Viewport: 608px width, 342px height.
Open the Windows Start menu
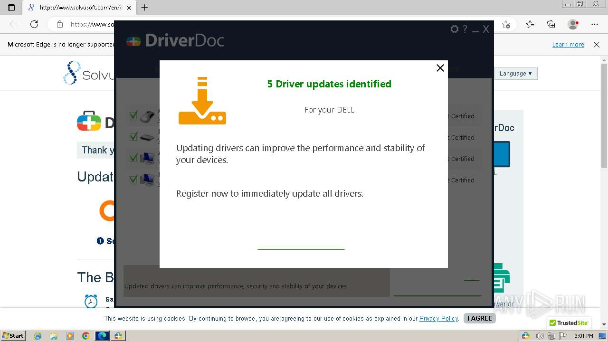(13, 335)
